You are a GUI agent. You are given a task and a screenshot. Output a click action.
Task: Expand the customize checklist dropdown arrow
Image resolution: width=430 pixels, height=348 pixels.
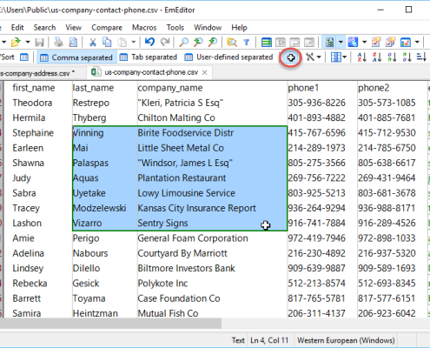[x=417, y=43]
